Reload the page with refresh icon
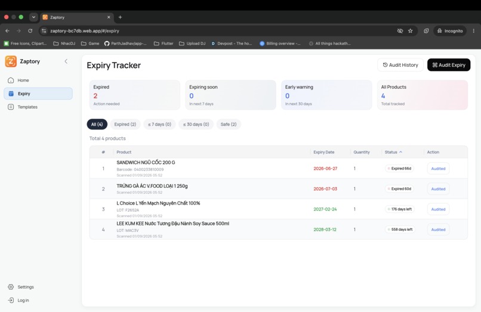The width and height of the screenshot is (481, 312). click(30, 30)
